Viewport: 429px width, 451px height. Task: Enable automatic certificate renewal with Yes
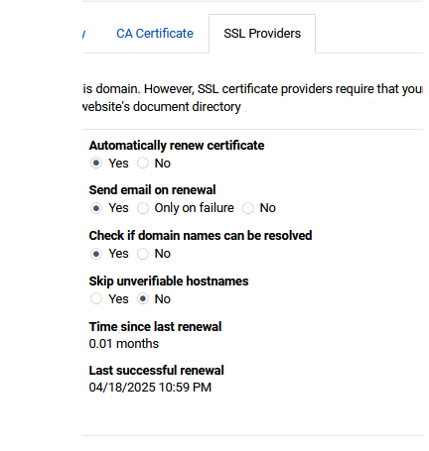tap(96, 164)
